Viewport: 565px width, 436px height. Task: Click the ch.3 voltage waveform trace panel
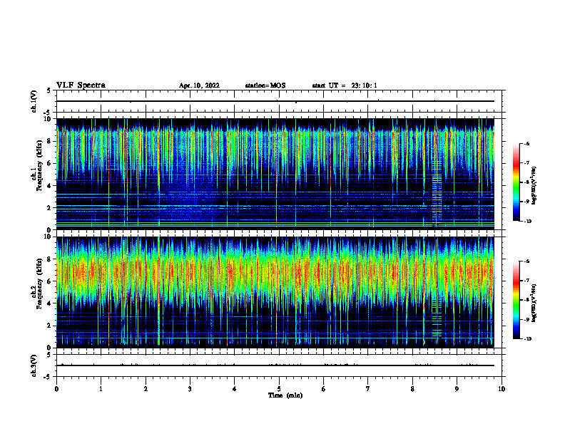pos(279,365)
